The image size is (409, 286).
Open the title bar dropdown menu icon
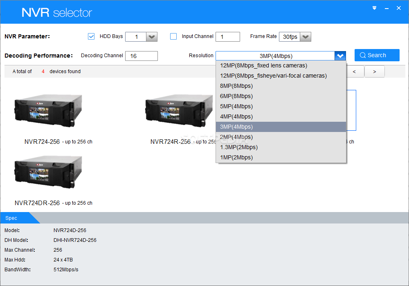click(x=374, y=8)
